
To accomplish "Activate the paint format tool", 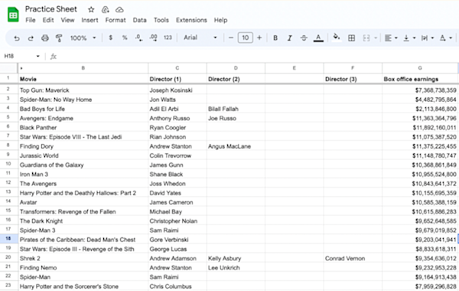I will tap(59, 38).
